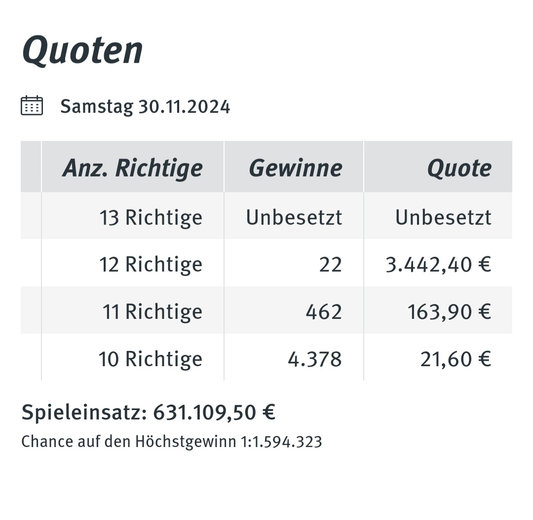
Task: Click the Anz. Richtige column header
Action: tap(133, 168)
